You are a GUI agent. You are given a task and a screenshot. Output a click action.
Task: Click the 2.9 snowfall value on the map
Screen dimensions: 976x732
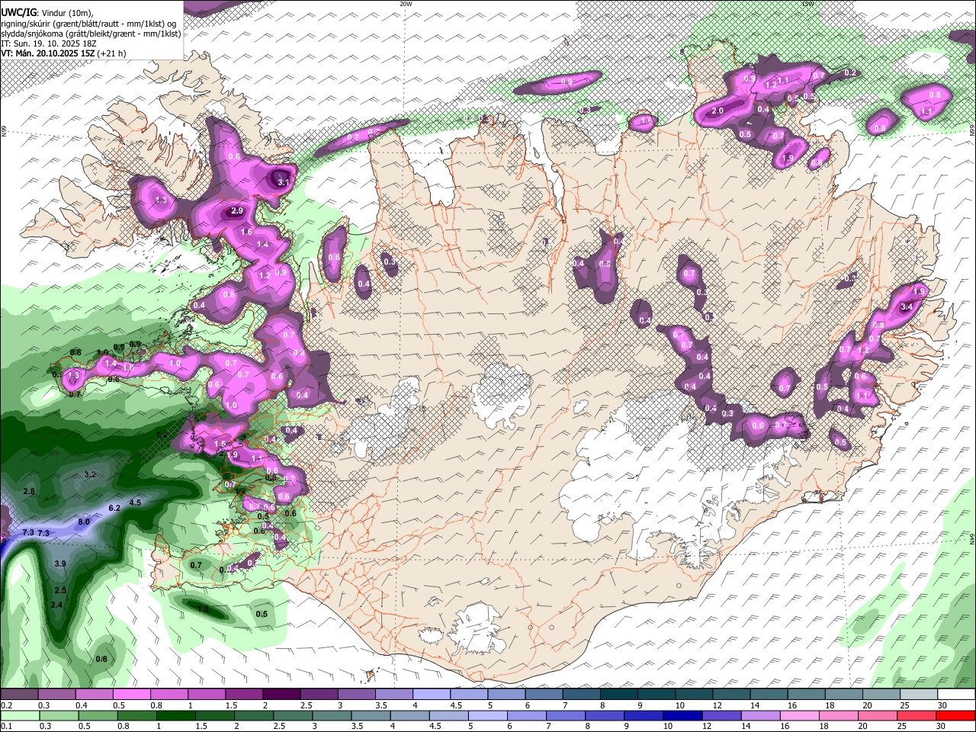[x=236, y=211]
